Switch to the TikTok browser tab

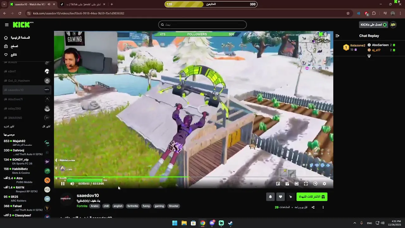coord(83,4)
